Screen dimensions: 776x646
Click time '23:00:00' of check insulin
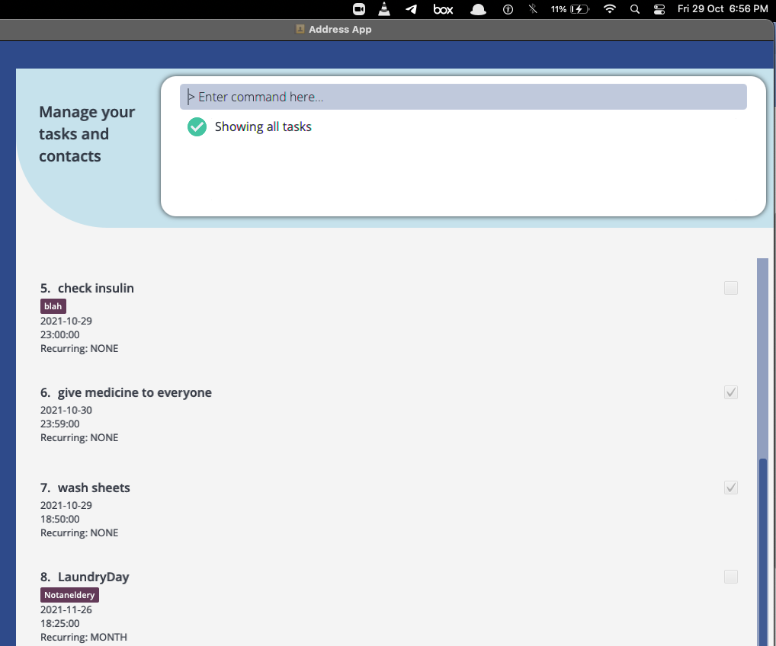[x=60, y=335]
